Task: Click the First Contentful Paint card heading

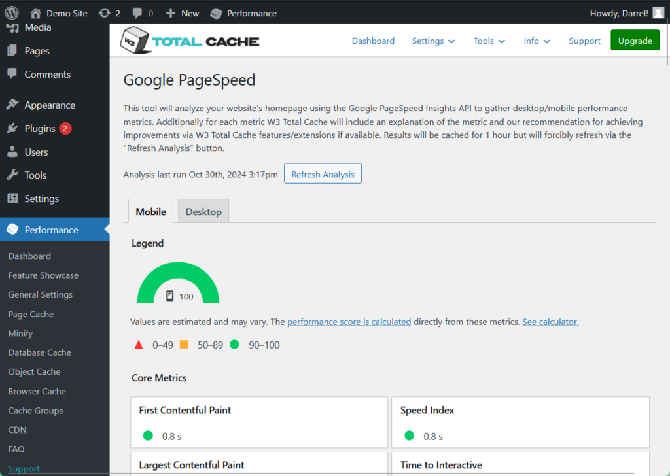Action: pos(185,410)
